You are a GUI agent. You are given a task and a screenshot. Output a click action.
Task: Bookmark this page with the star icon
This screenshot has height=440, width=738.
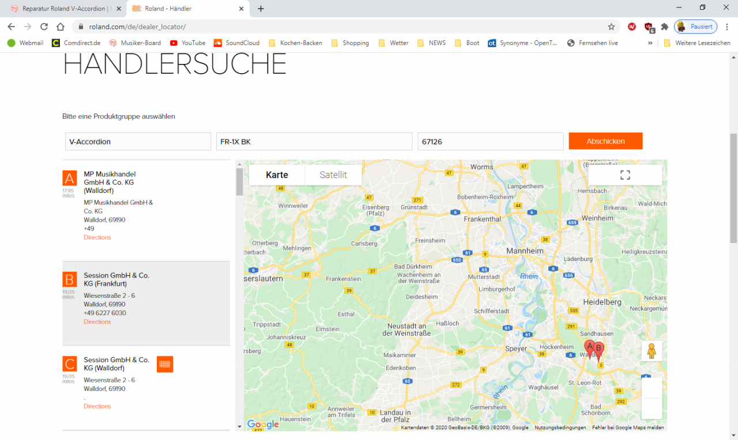(x=611, y=26)
